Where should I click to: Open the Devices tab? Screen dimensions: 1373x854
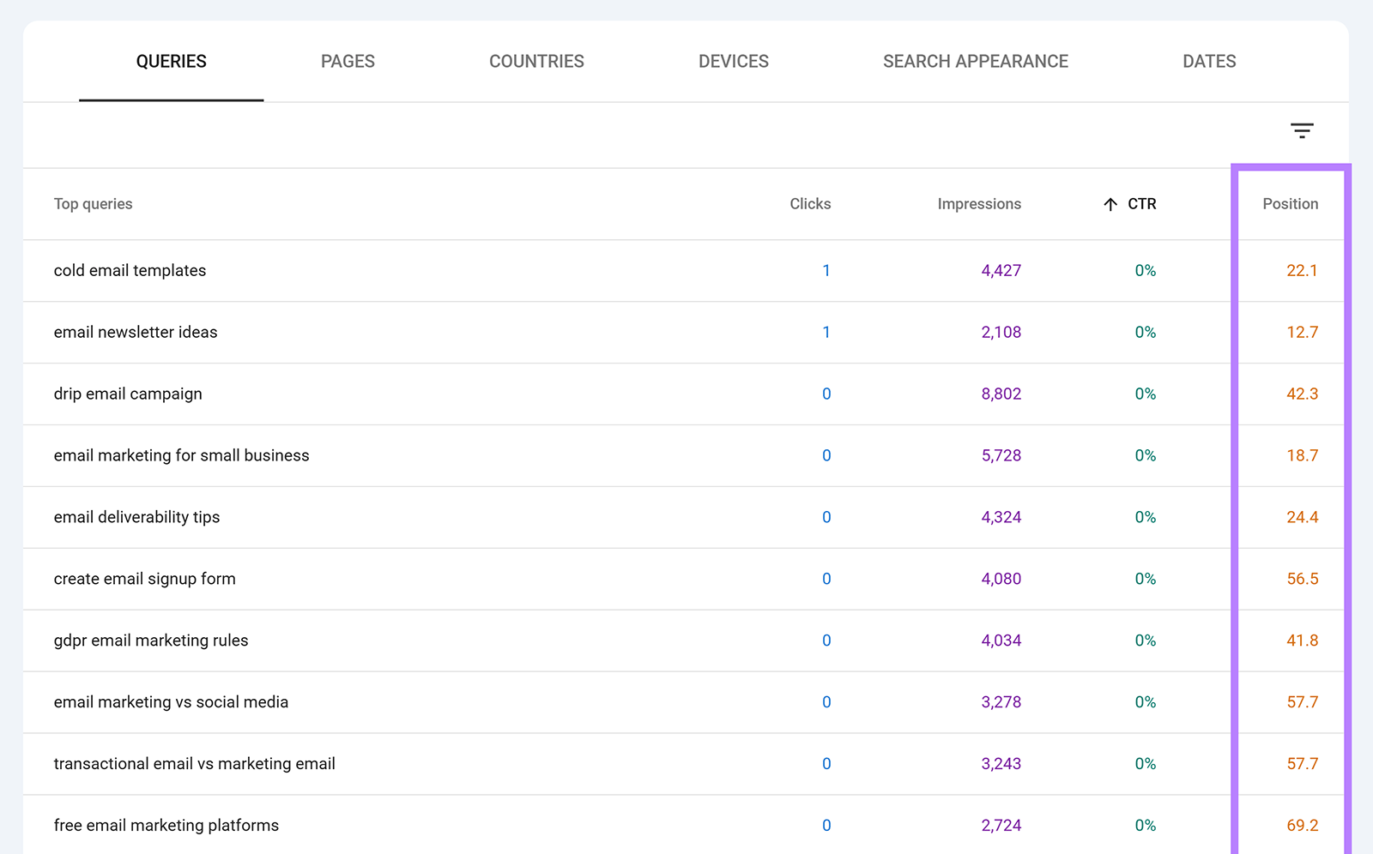pos(733,61)
